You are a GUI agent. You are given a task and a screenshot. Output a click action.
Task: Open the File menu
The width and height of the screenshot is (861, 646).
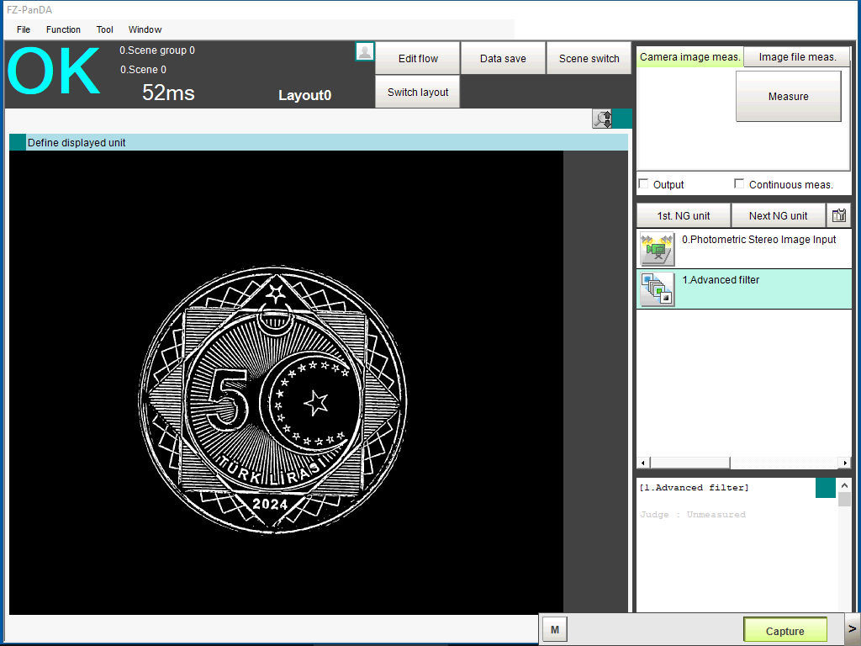click(24, 29)
